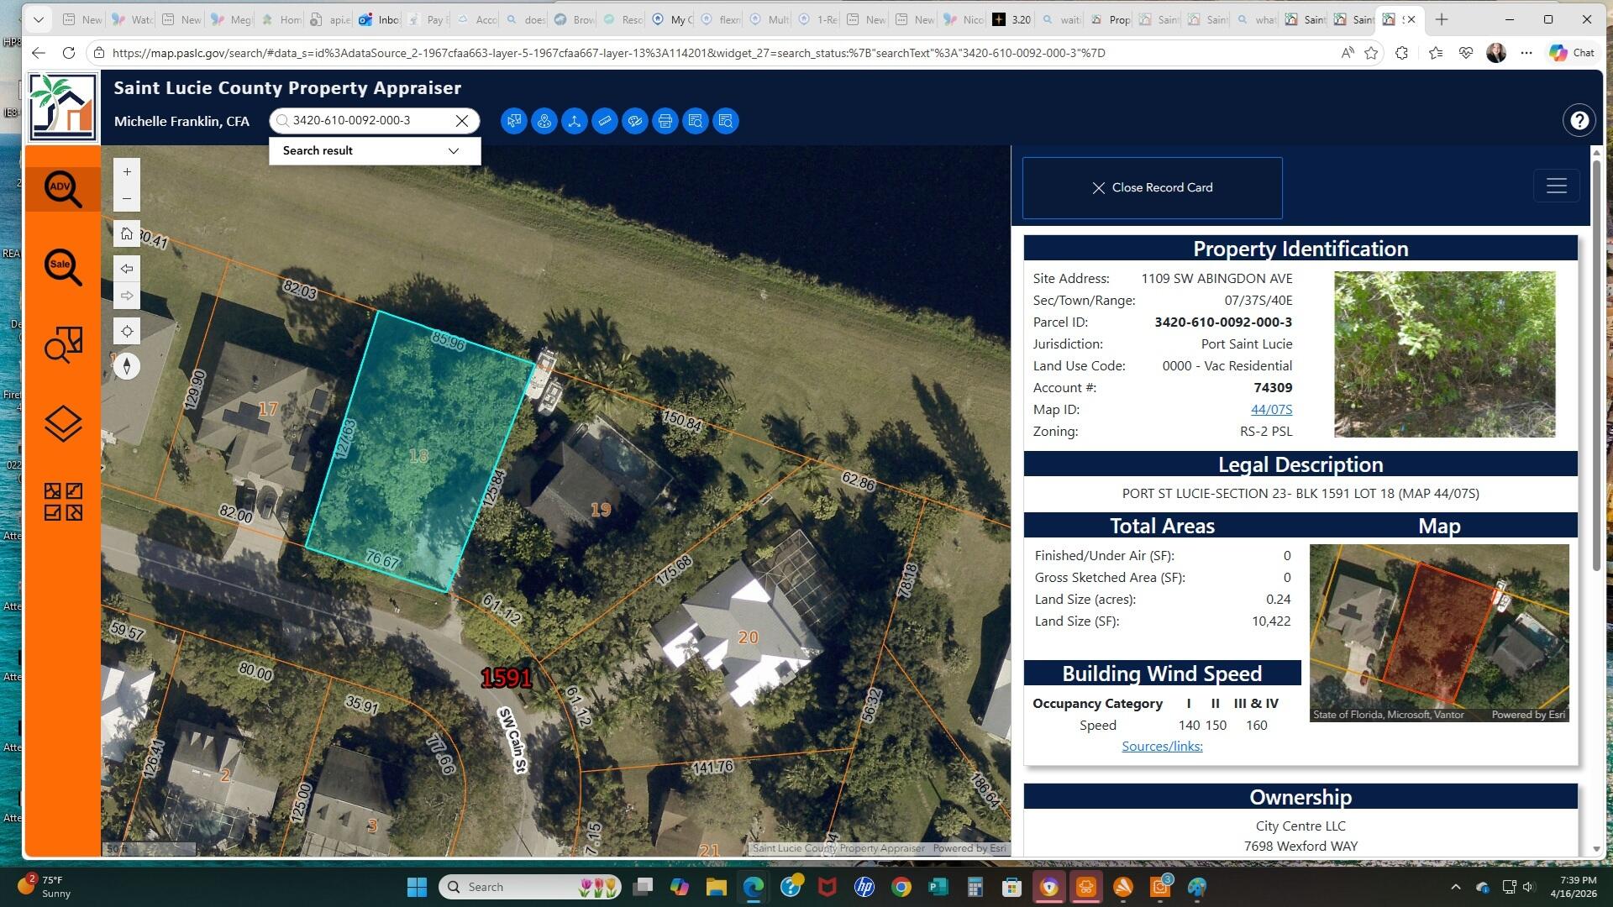Click Close Record Card button
Viewport: 1613px width, 907px height.
(1152, 188)
